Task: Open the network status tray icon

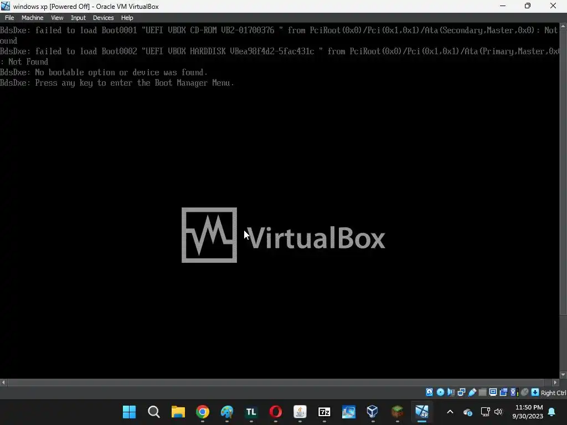Action: click(485, 412)
